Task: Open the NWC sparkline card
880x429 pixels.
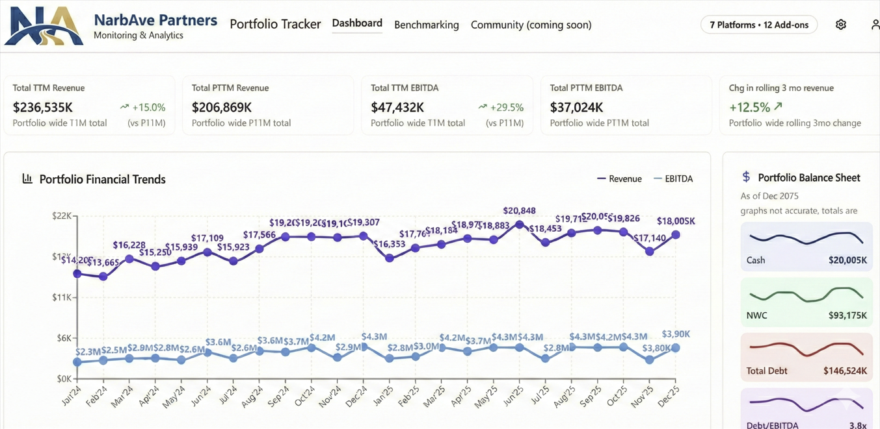Action: tap(807, 302)
